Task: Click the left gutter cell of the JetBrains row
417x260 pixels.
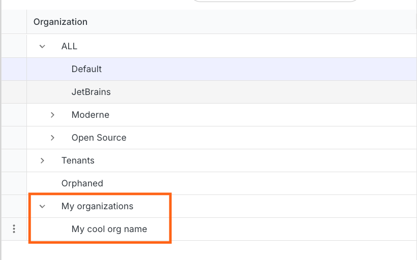Action: click(14, 92)
